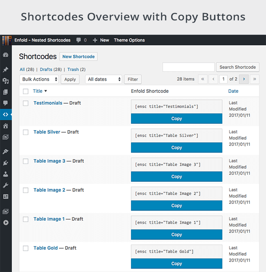Copy the Table Image 3 shortcode

[x=176, y=177]
